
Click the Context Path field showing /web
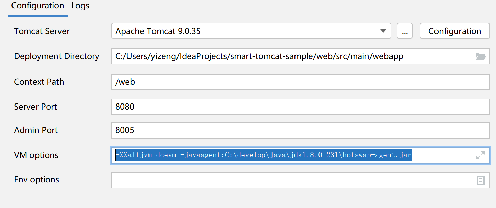tap(237, 82)
